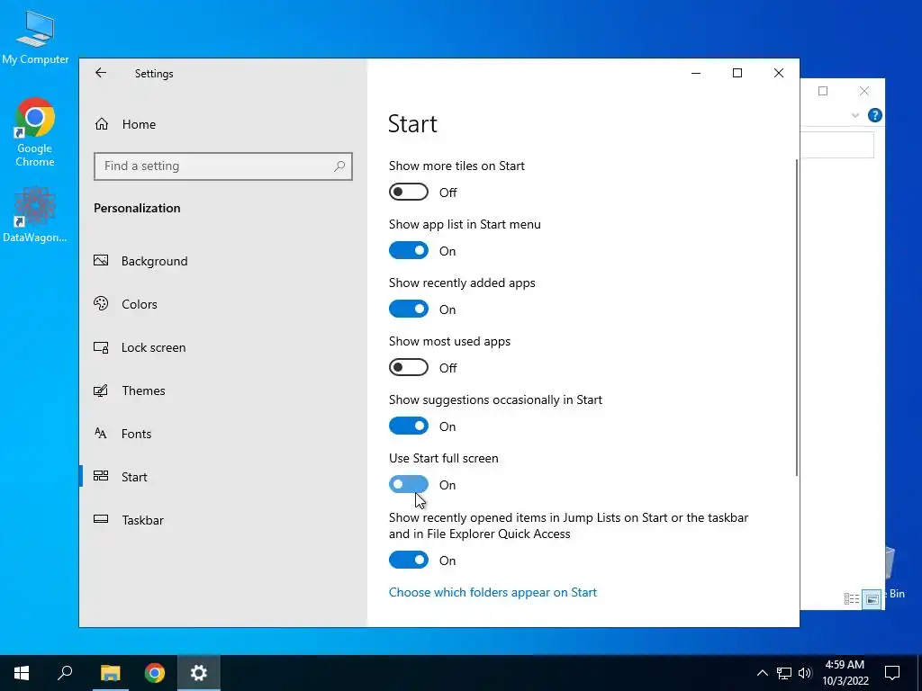Toggle Use Start full screen switch

click(x=409, y=485)
